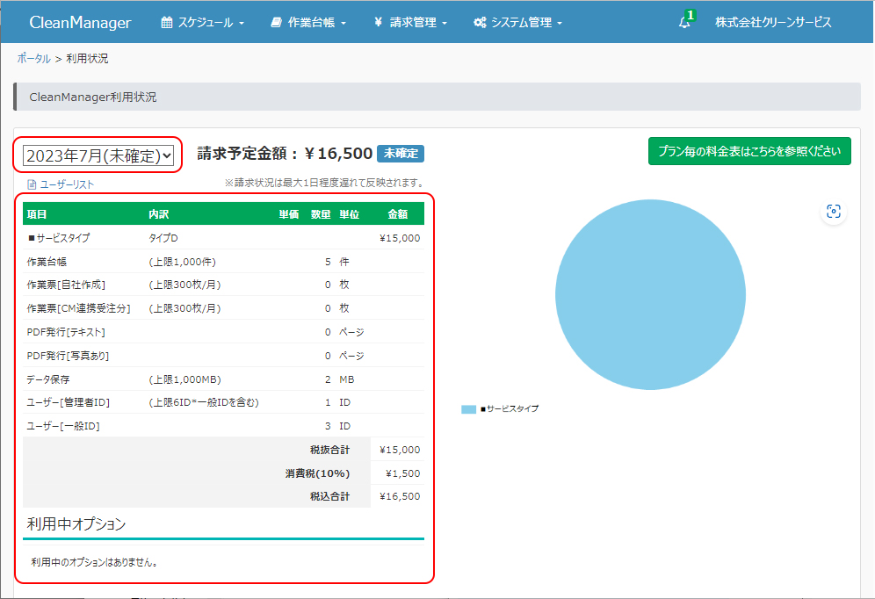The width and height of the screenshot is (875, 599).
Task: Click the gears icon for システム管理
Action: click(480, 23)
